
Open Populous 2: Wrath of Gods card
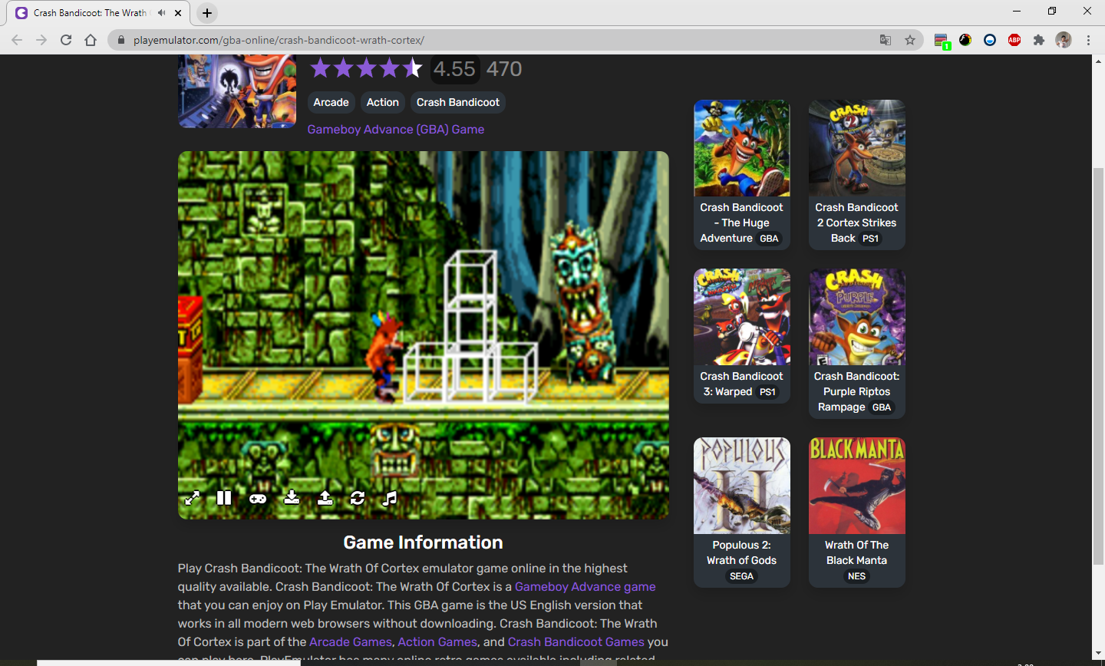[x=742, y=513]
